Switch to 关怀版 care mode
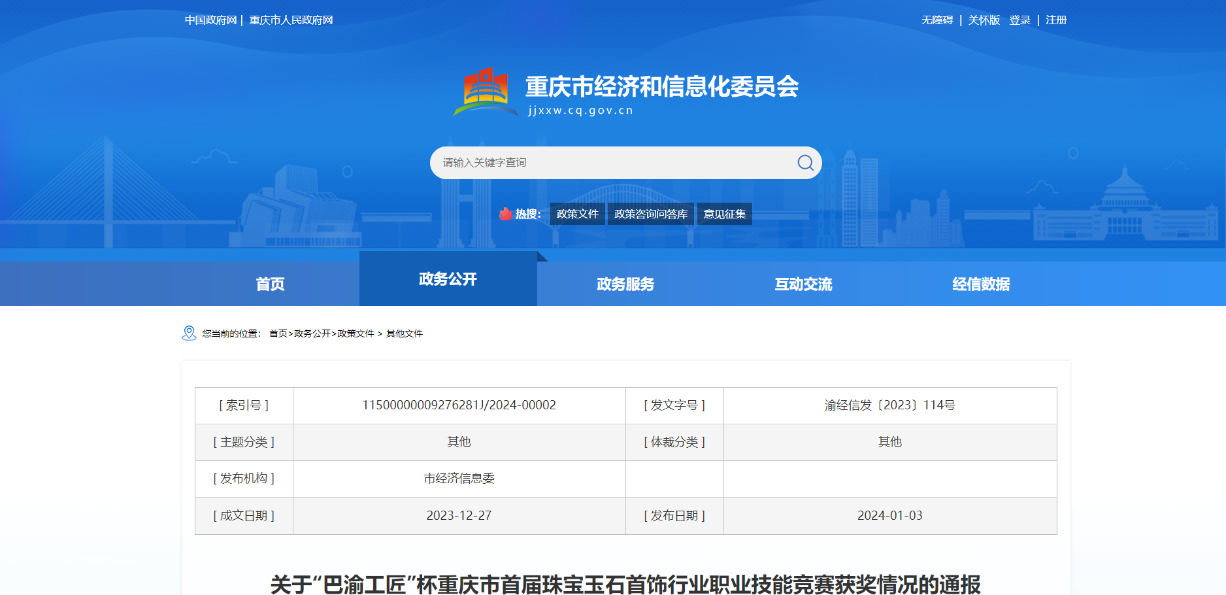This screenshot has width=1226, height=595. coord(984,20)
